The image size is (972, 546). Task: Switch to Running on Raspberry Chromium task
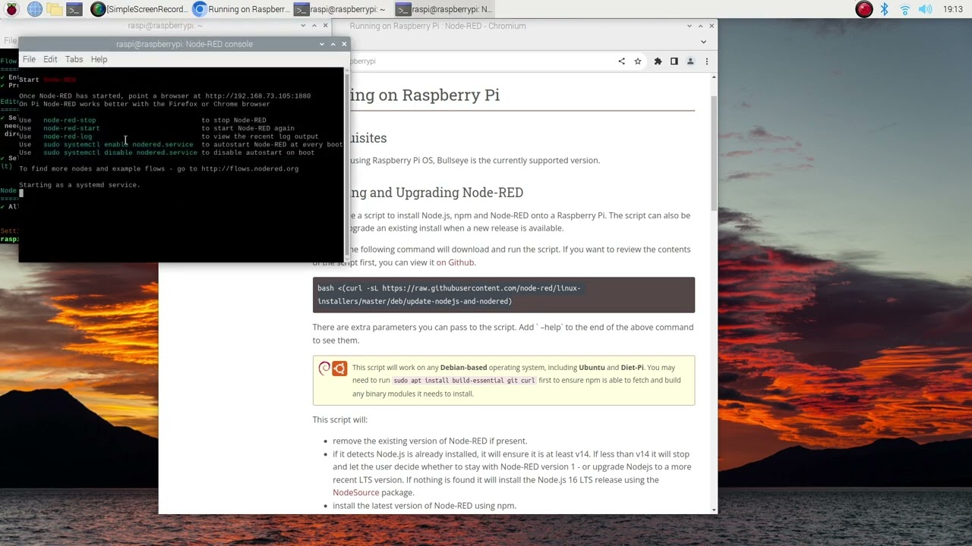click(241, 9)
